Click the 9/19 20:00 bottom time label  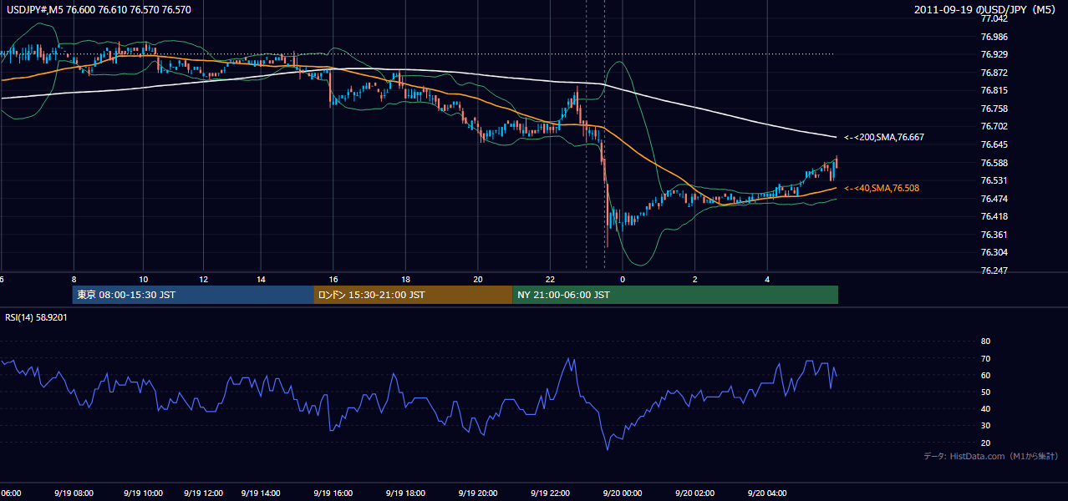point(478,493)
